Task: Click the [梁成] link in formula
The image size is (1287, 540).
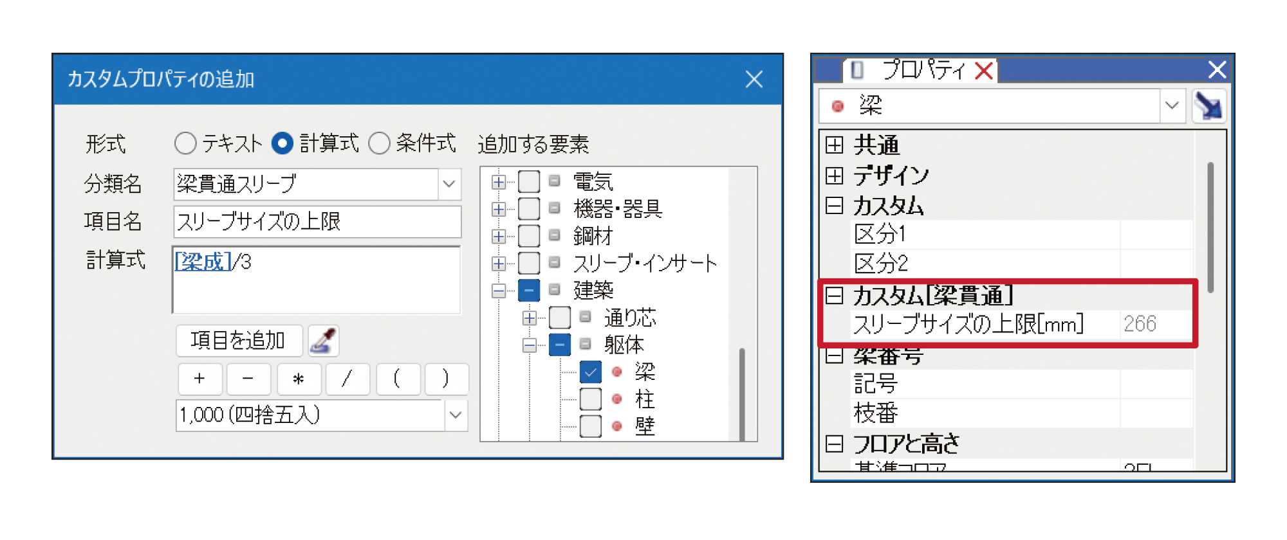Action: [x=203, y=262]
